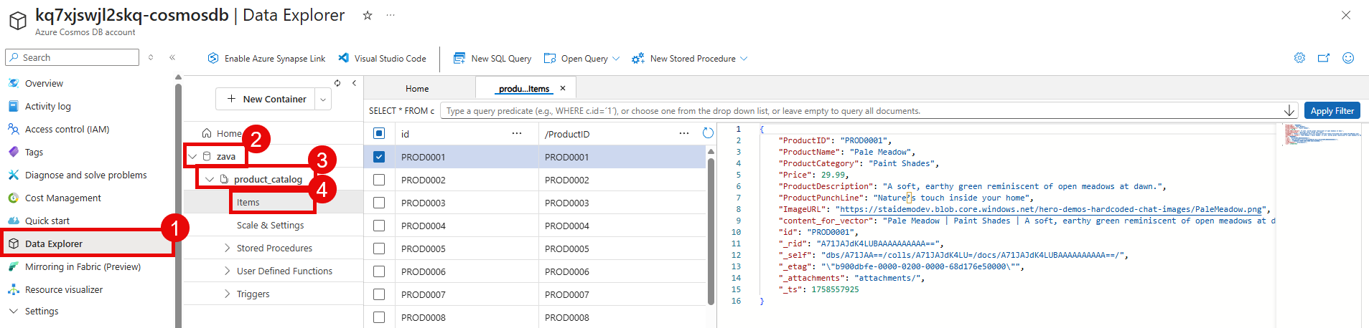Check the PROD0002 row checkbox
The height and width of the screenshot is (328, 1369).
[x=379, y=180]
